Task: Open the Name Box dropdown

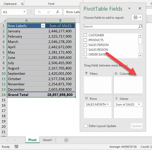Action: (24, 12)
